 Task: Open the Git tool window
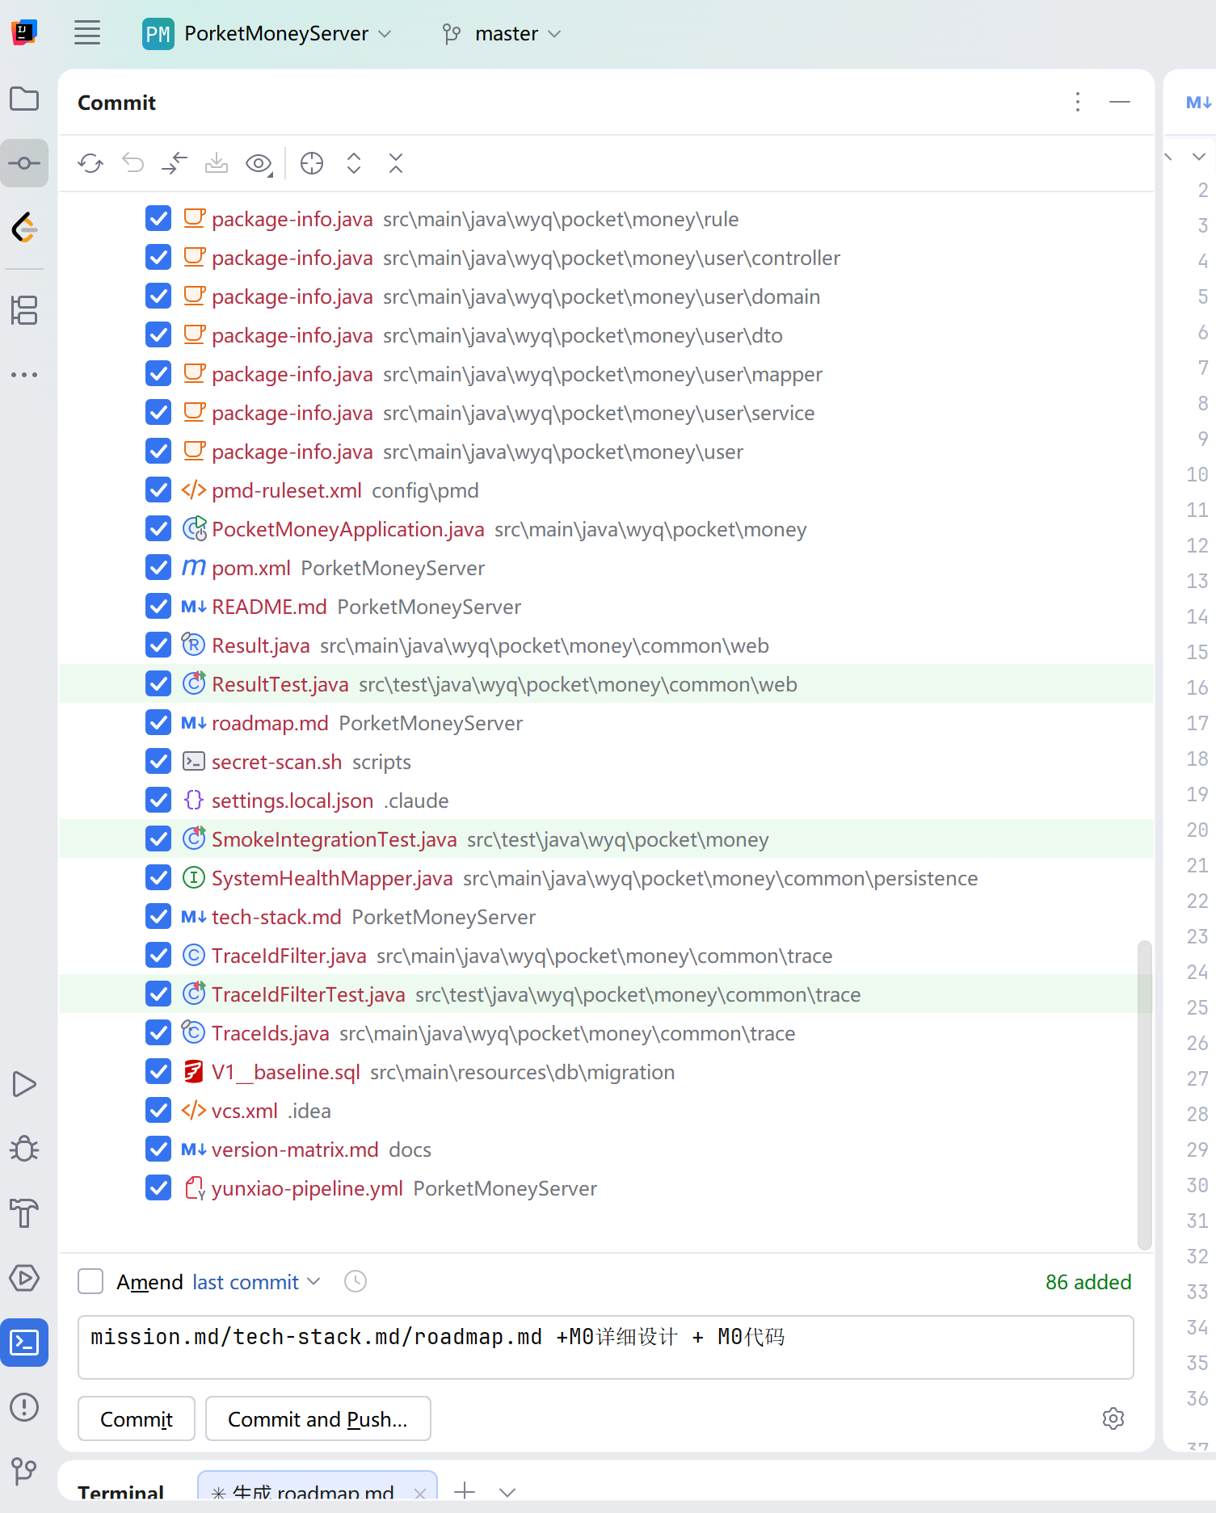(x=24, y=1472)
